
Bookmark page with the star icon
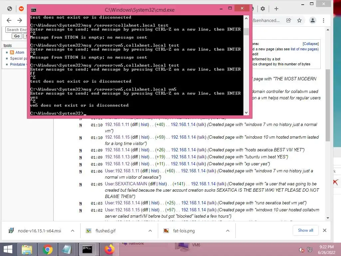click(x=299, y=20)
